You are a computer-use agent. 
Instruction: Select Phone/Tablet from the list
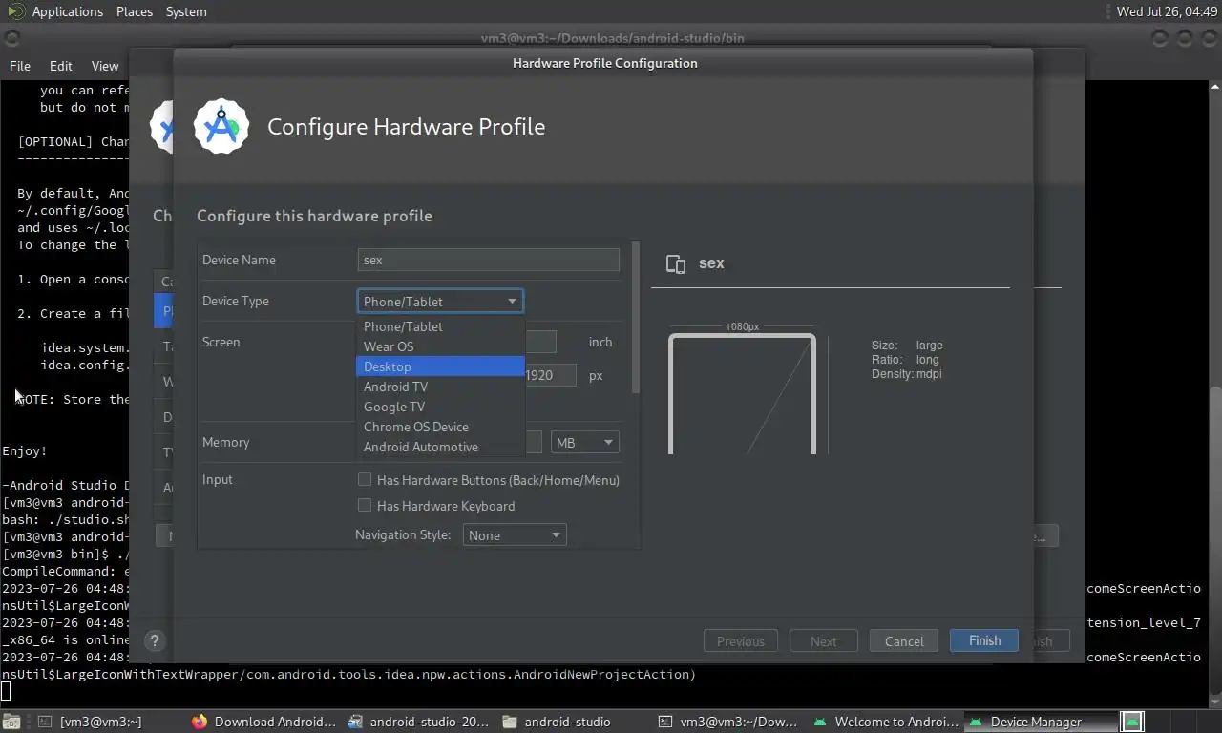[440, 326]
